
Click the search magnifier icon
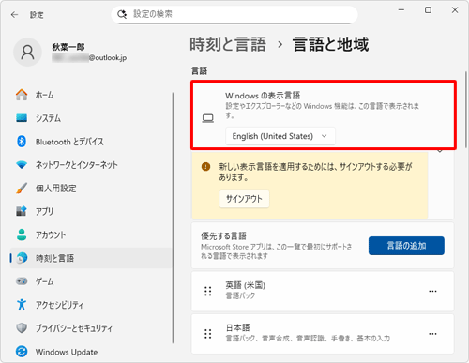coord(122,14)
